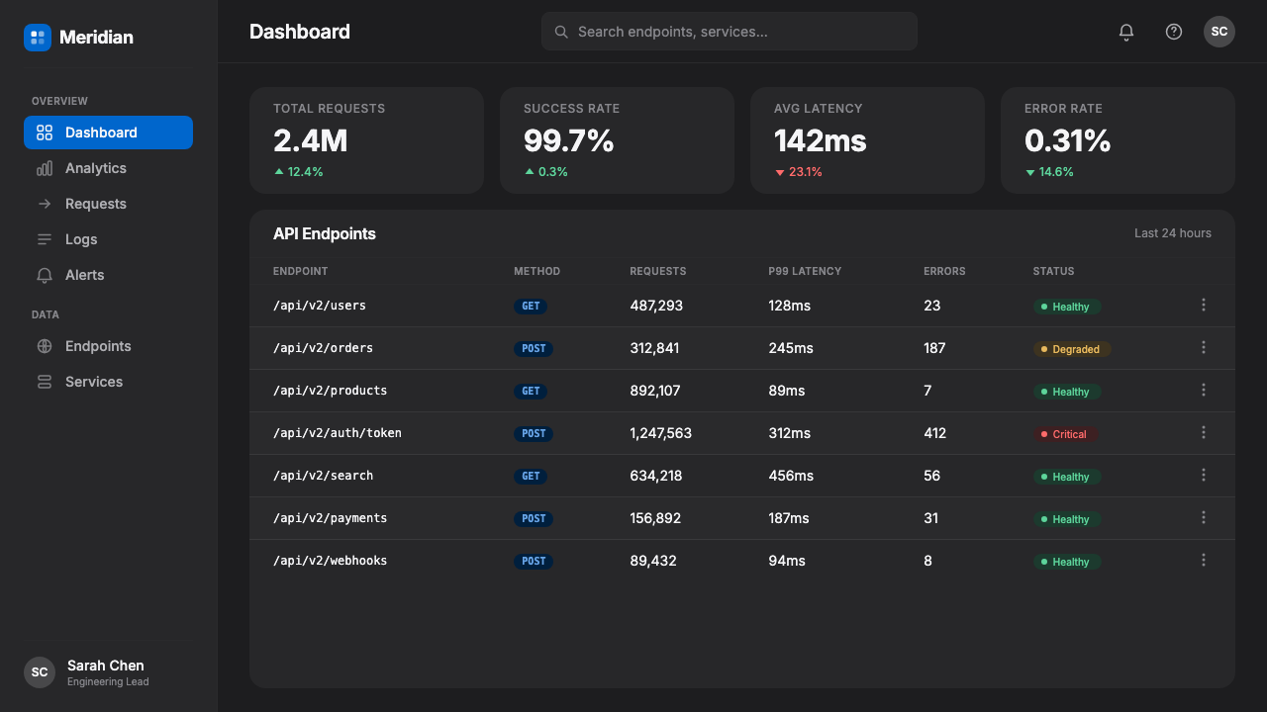
Task: Open the Error Rate 0.31% card
Action: click(x=1118, y=140)
